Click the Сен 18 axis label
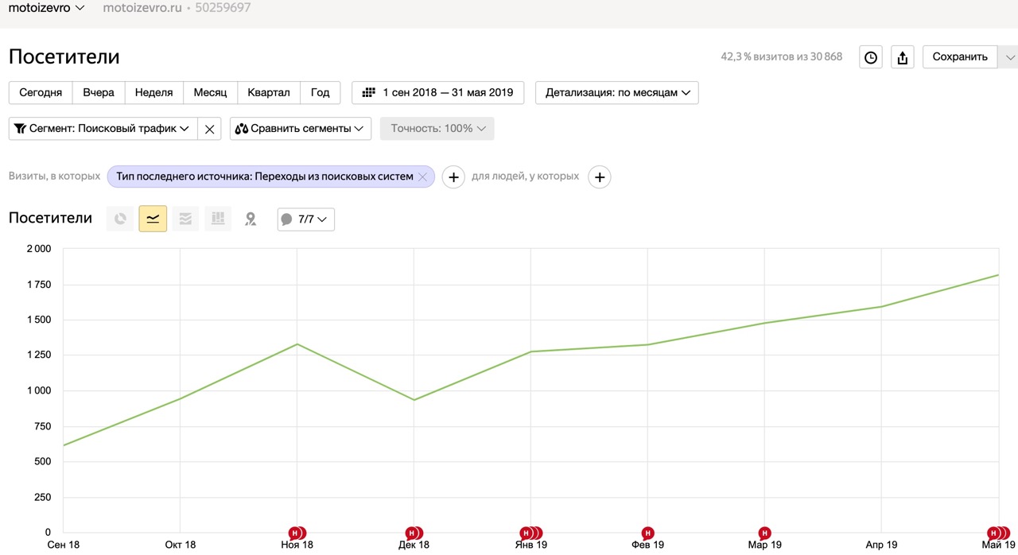Viewport: 1018px width, 555px height. (x=64, y=545)
